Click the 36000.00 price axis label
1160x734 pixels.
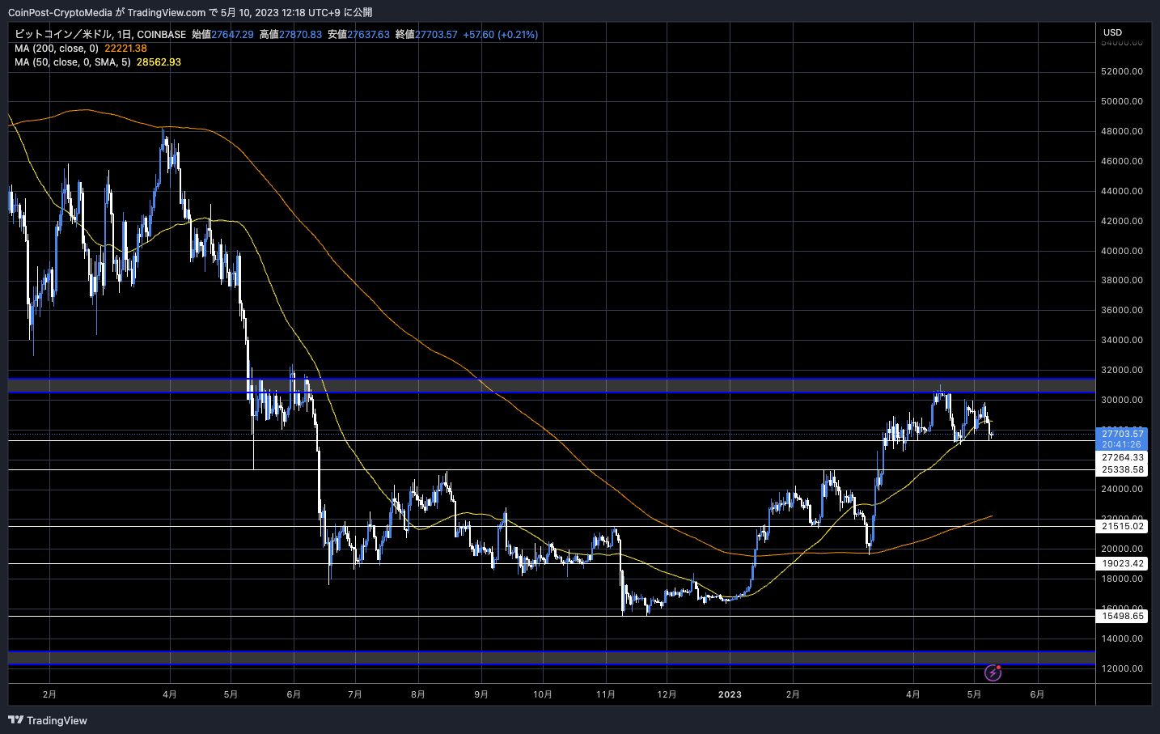point(1122,310)
